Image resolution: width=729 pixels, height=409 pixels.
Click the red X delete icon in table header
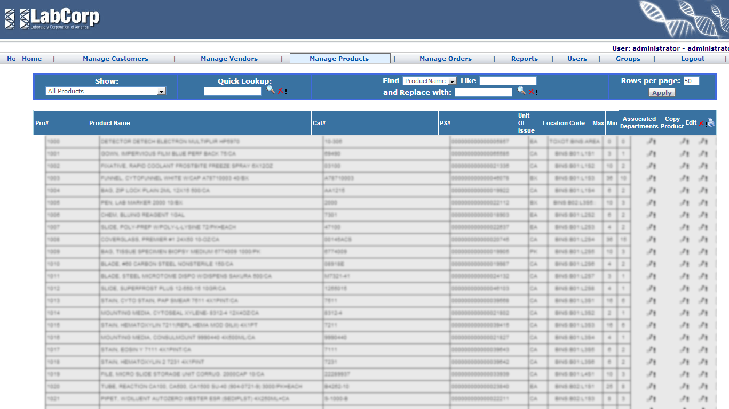701,124
